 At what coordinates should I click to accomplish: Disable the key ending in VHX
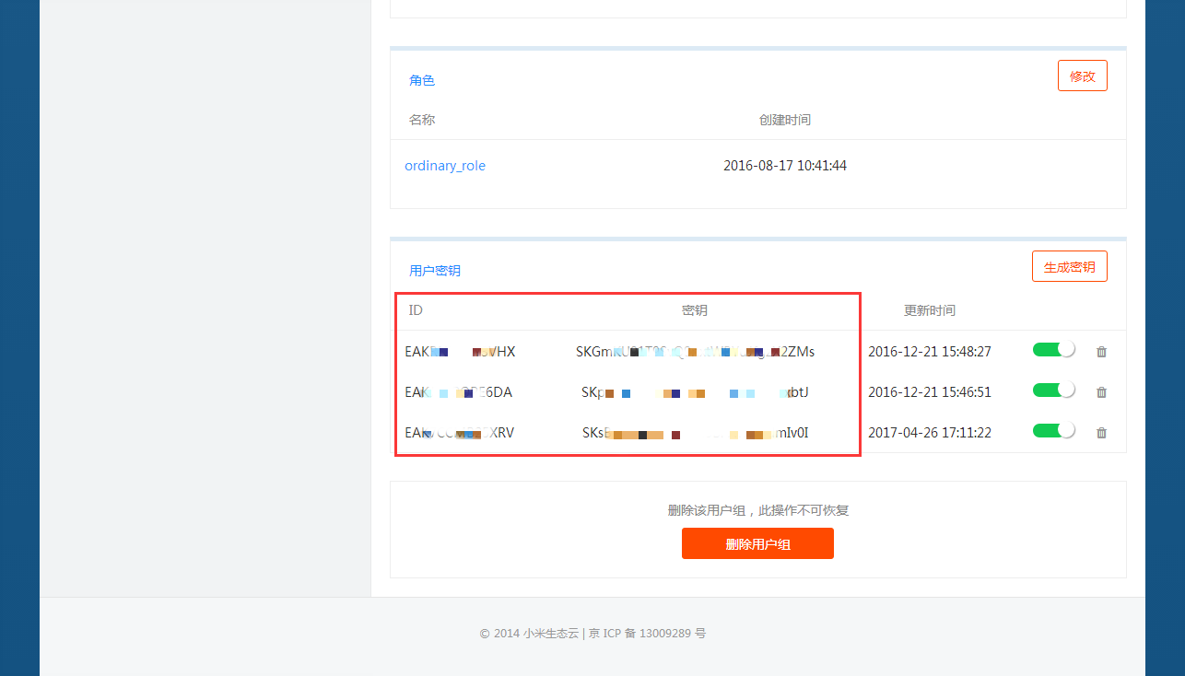coord(1053,350)
